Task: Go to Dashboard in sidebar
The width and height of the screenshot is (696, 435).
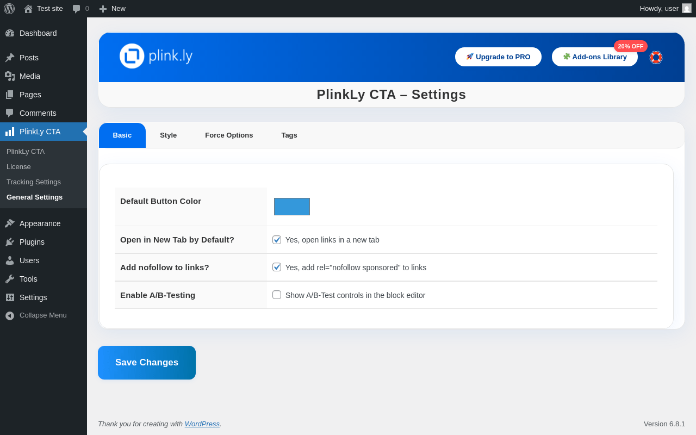Action: [x=43, y=33]
